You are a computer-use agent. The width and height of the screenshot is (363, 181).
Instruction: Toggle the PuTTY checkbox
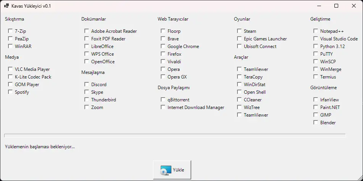(316, 54)
